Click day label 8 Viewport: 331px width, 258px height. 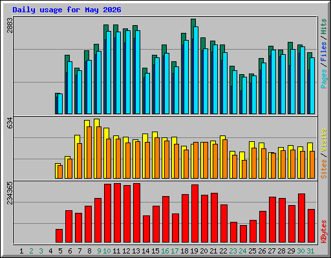click(x=89, y=251)
